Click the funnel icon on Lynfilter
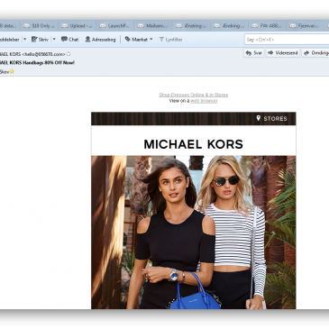This screenshot has width=329, height=329. click(x=161, y=40)
